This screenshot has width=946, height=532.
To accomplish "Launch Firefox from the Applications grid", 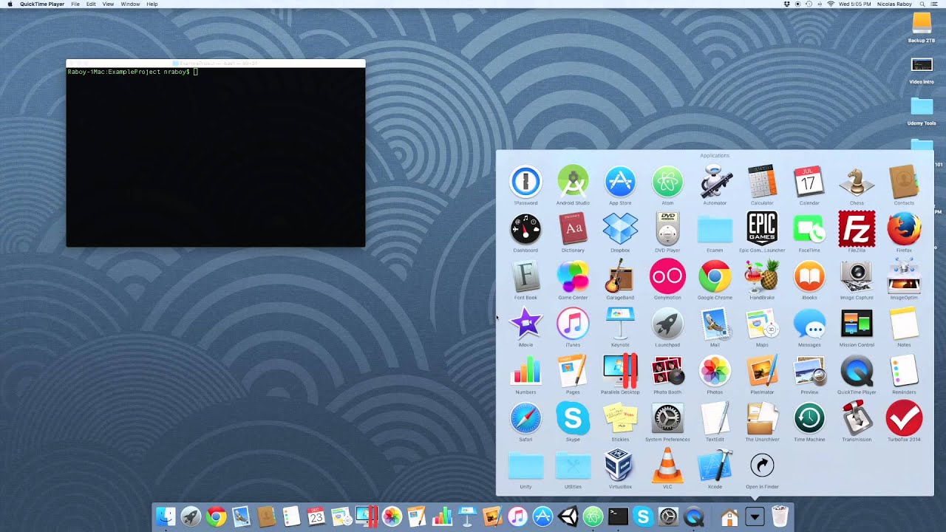I will click(904, 229).
